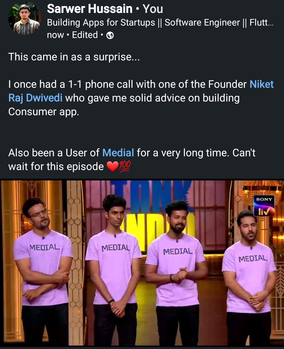The height and width of the screenshot is (349, 284).
Task: Click the 'This came in as a surprise' text
Action: pos(74,57)
